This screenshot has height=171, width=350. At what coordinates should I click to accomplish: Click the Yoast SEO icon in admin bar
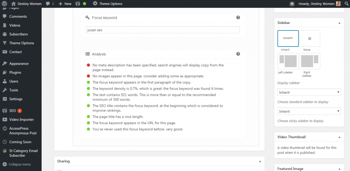click(78, 4)
